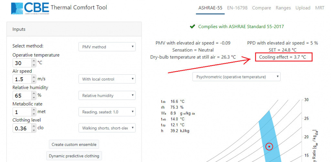Switch to the EN-16798 tab
The height and width of the screenshot is (162, 331).
[237, 8]
